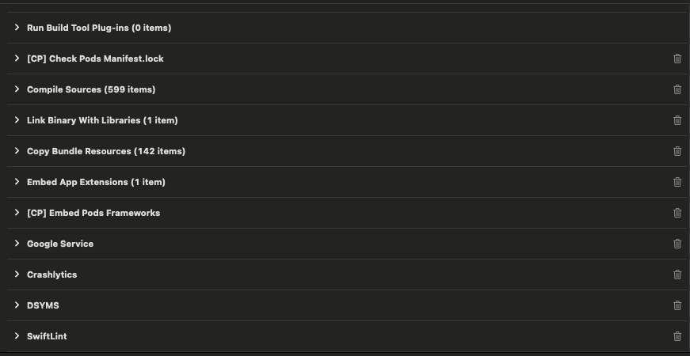Remove the Link Binary With Libraries phase
The width and height of the screenshot is (690, 356).
[677, 120]
